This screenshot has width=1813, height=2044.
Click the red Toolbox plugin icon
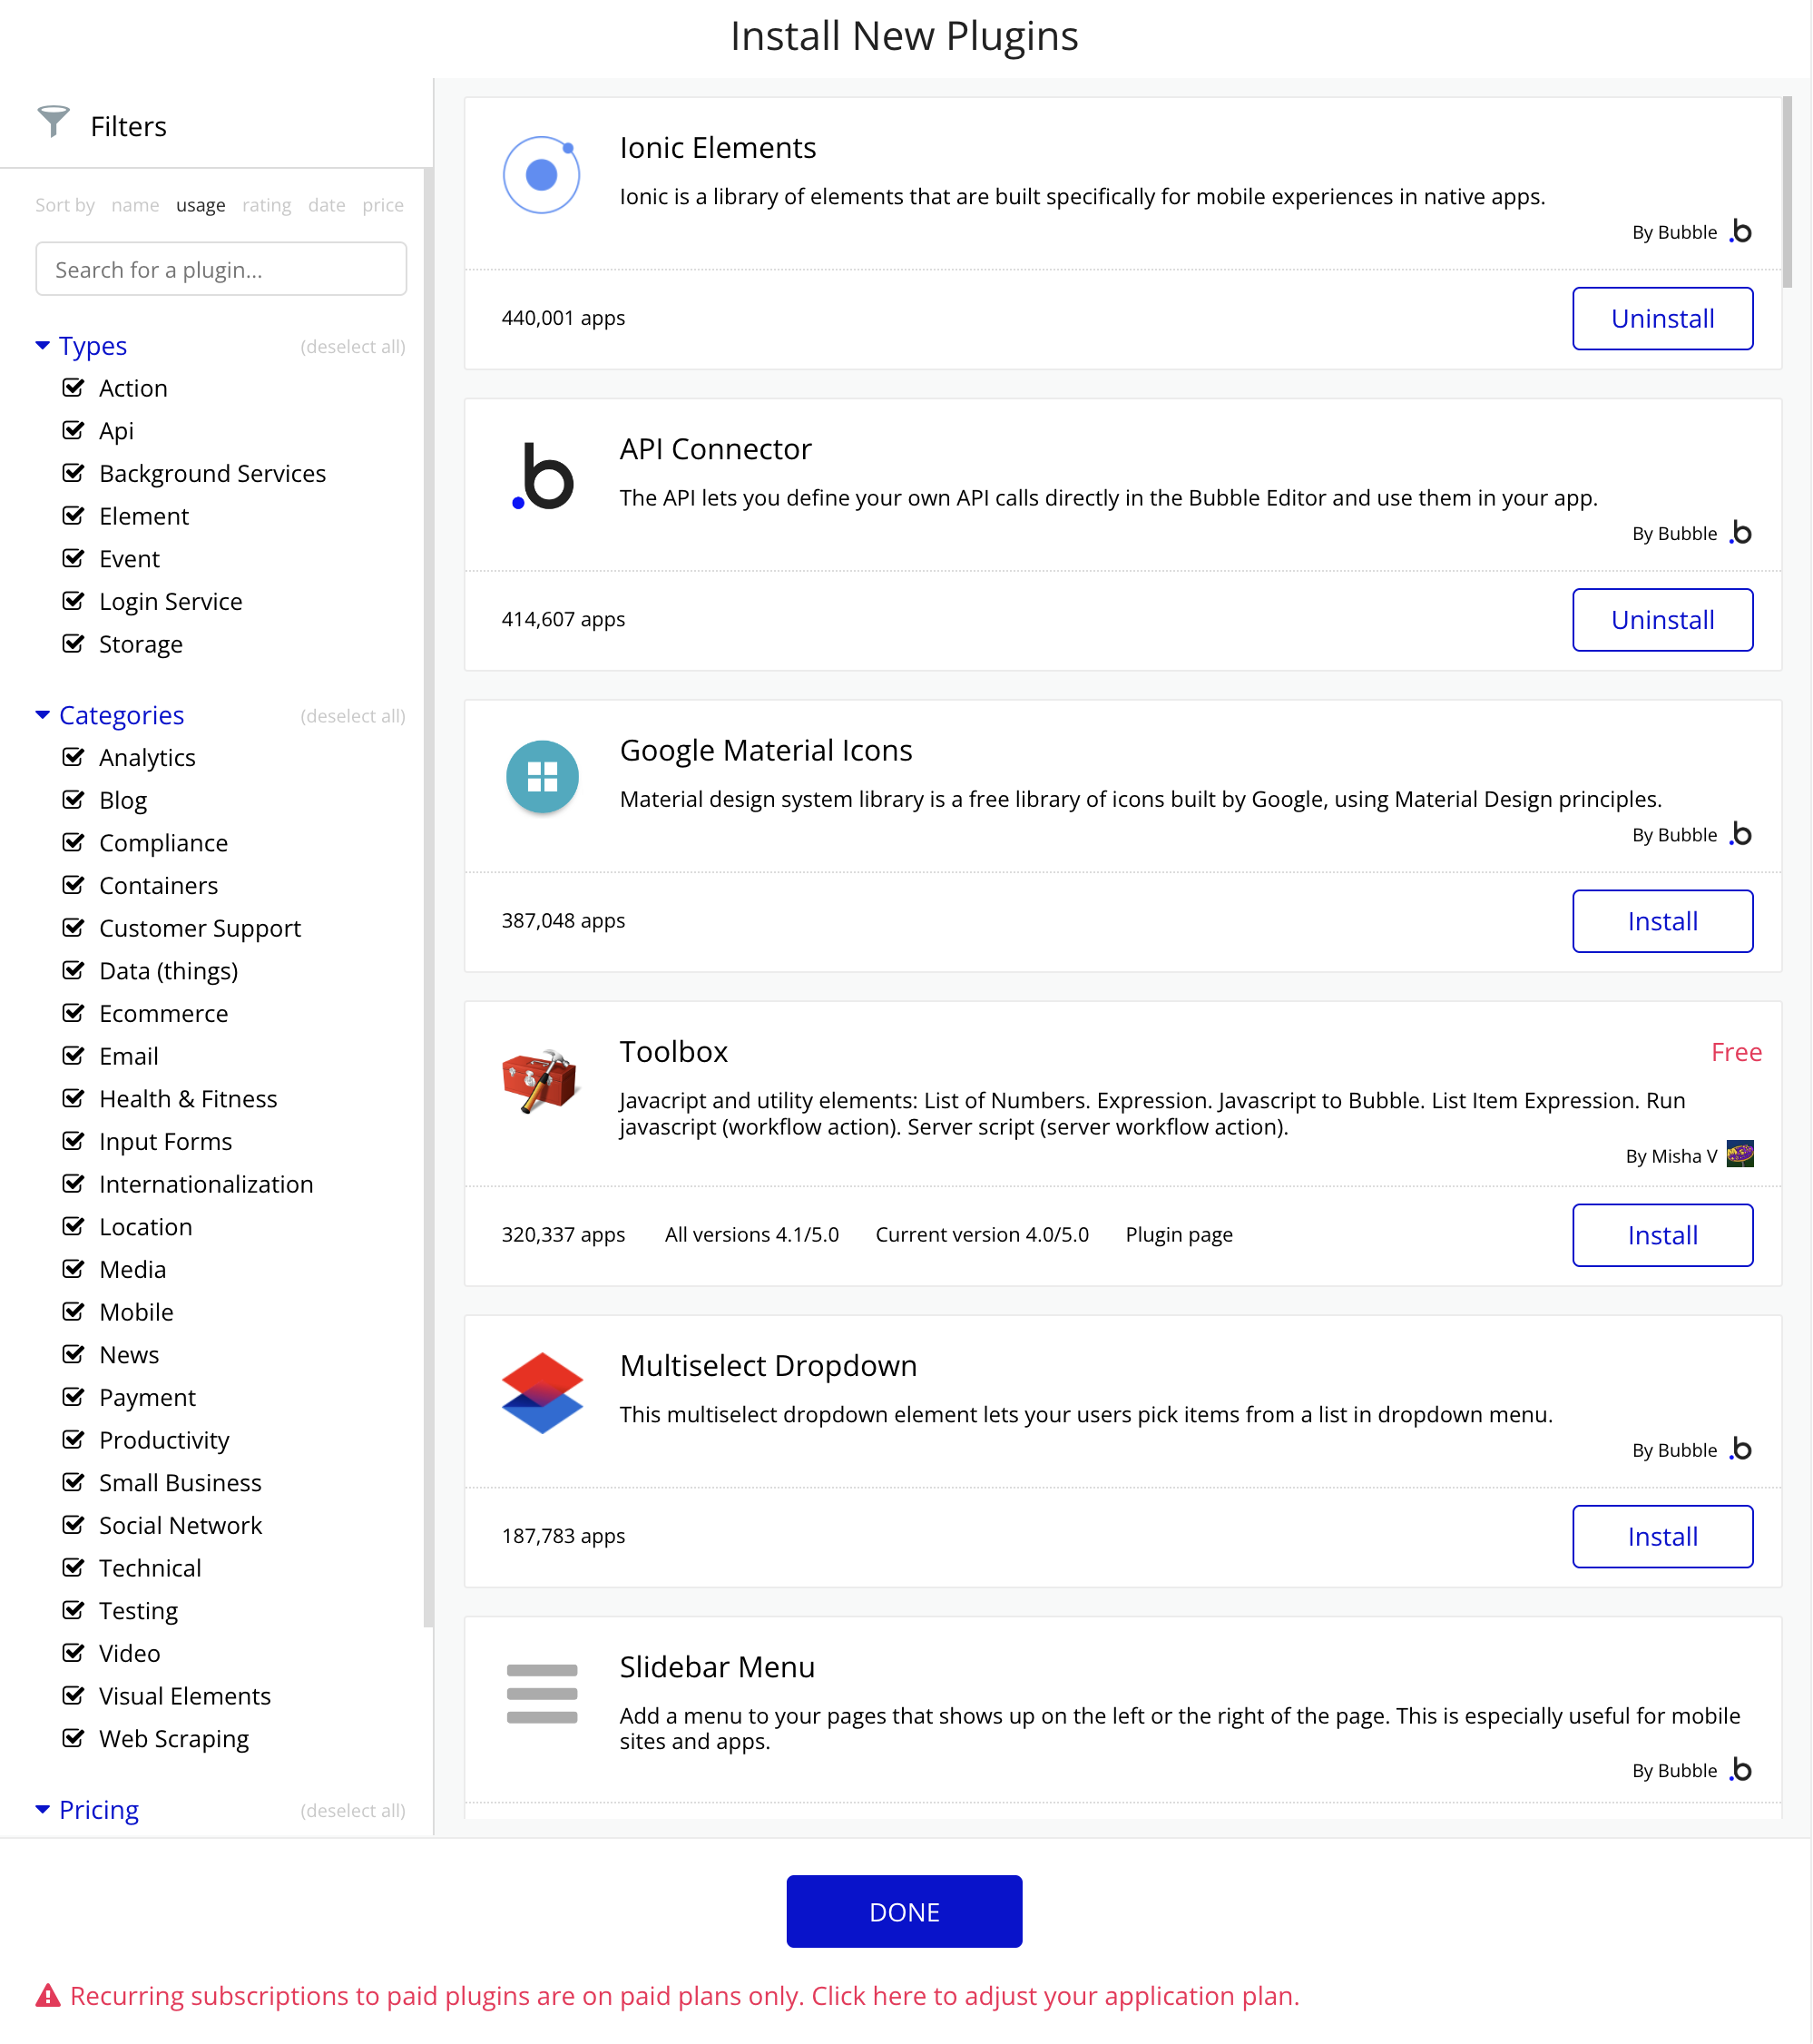[x=540, y=1080]
